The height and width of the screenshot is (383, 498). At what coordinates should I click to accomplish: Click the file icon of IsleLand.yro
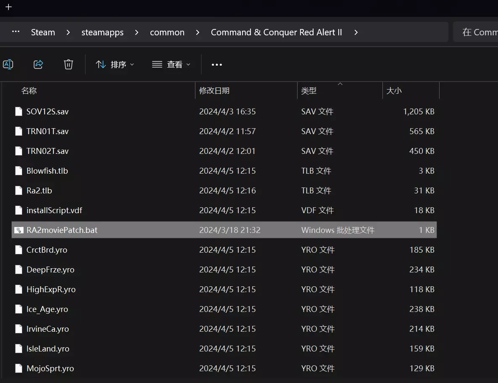point(19,349)
